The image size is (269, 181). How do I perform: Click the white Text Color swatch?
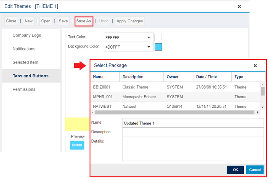point(158,38)
